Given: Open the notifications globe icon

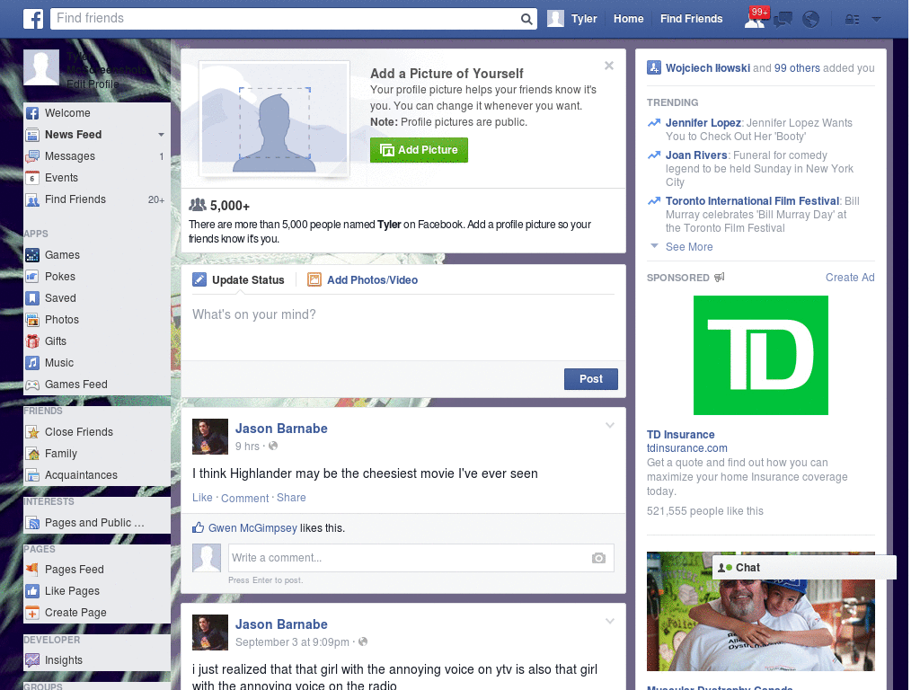Looking at the screenshot, I should tap(811, 20).
